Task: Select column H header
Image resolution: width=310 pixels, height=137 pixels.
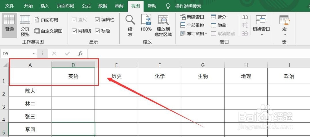Action: (246, 65)
